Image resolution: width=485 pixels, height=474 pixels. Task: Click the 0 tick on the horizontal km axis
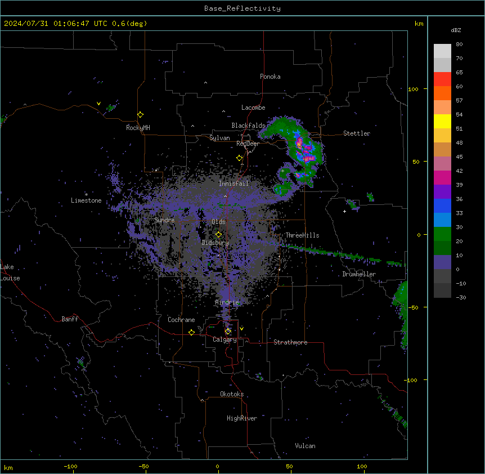click(x=217, y=467)
